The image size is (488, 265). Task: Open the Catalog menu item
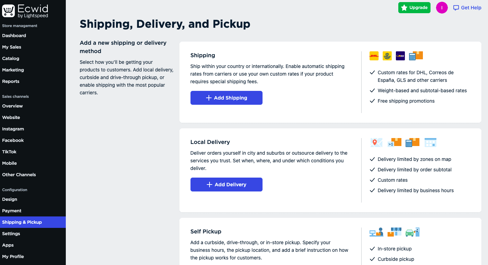tap(11, 58)
